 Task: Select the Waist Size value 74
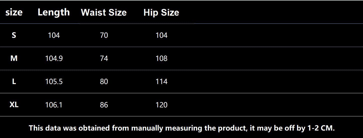tap(104, 58)
